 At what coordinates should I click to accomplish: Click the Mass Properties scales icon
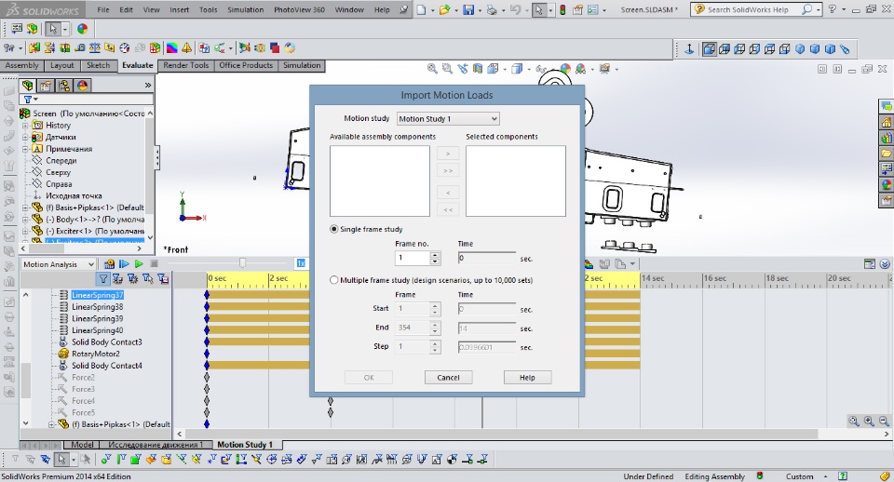pos(95,47)
